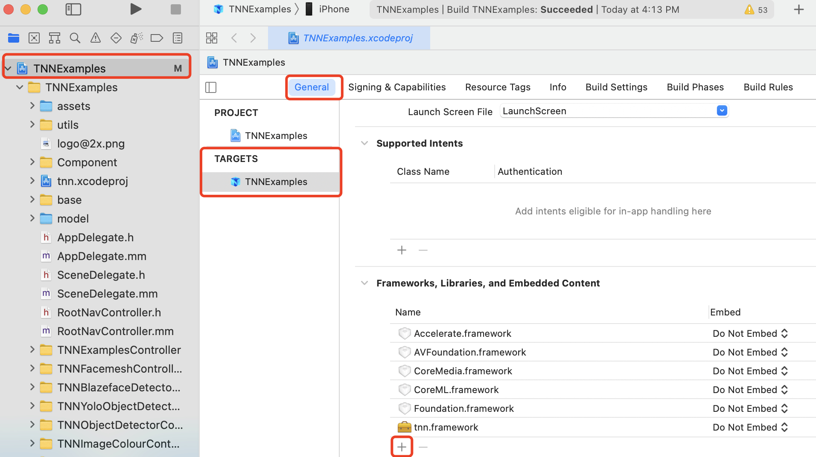Expand the assets folder
The width and height of the screenshot is (816, 457).
32,106
